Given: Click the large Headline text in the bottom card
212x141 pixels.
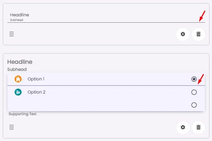Looking at the screenshot, I should [20, 62].
